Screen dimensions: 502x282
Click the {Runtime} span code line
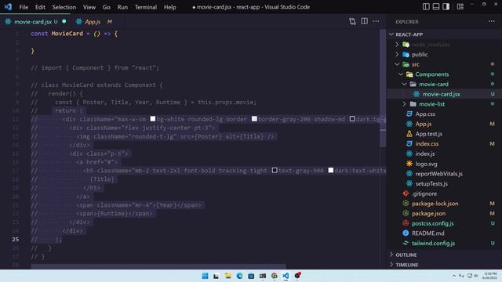pyautogui.click(x=115, y=214)
